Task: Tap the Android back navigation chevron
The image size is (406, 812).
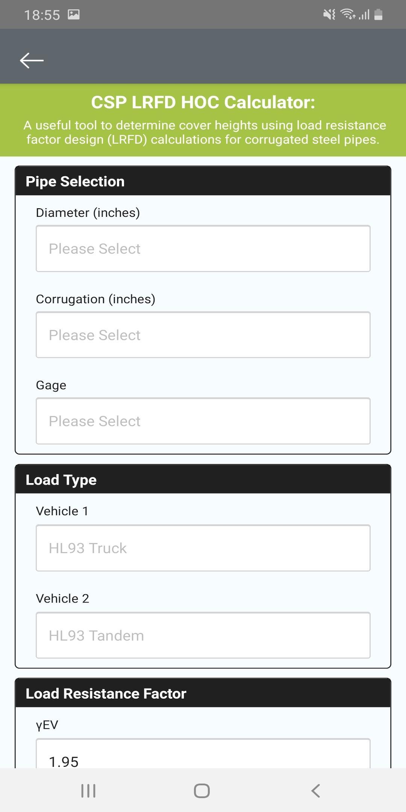Action: (x=316, y=791)
